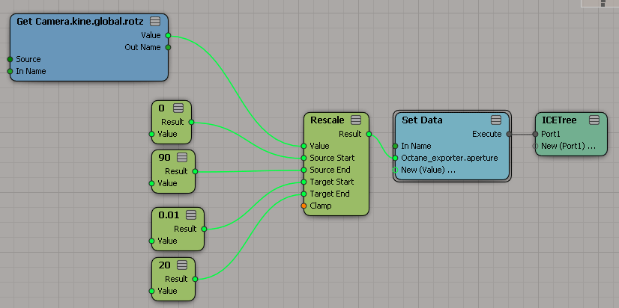Open the 0.01 constant node's menu icon
The height and width of the screenshot is (308, 619).
click(x=191, y=215)
